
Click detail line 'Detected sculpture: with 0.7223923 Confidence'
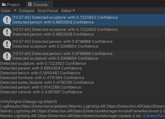pos(43,63)
